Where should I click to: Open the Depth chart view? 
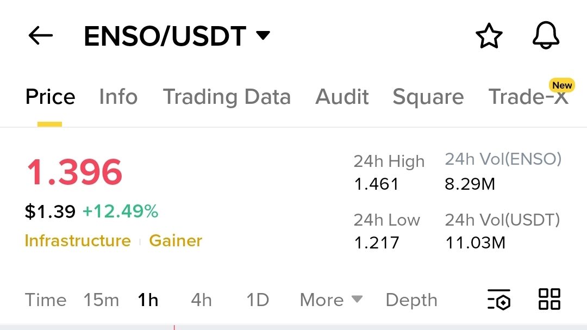411,300
